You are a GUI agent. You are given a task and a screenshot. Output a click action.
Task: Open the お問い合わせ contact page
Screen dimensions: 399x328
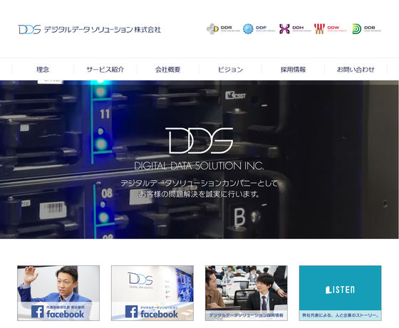(356, 69)
